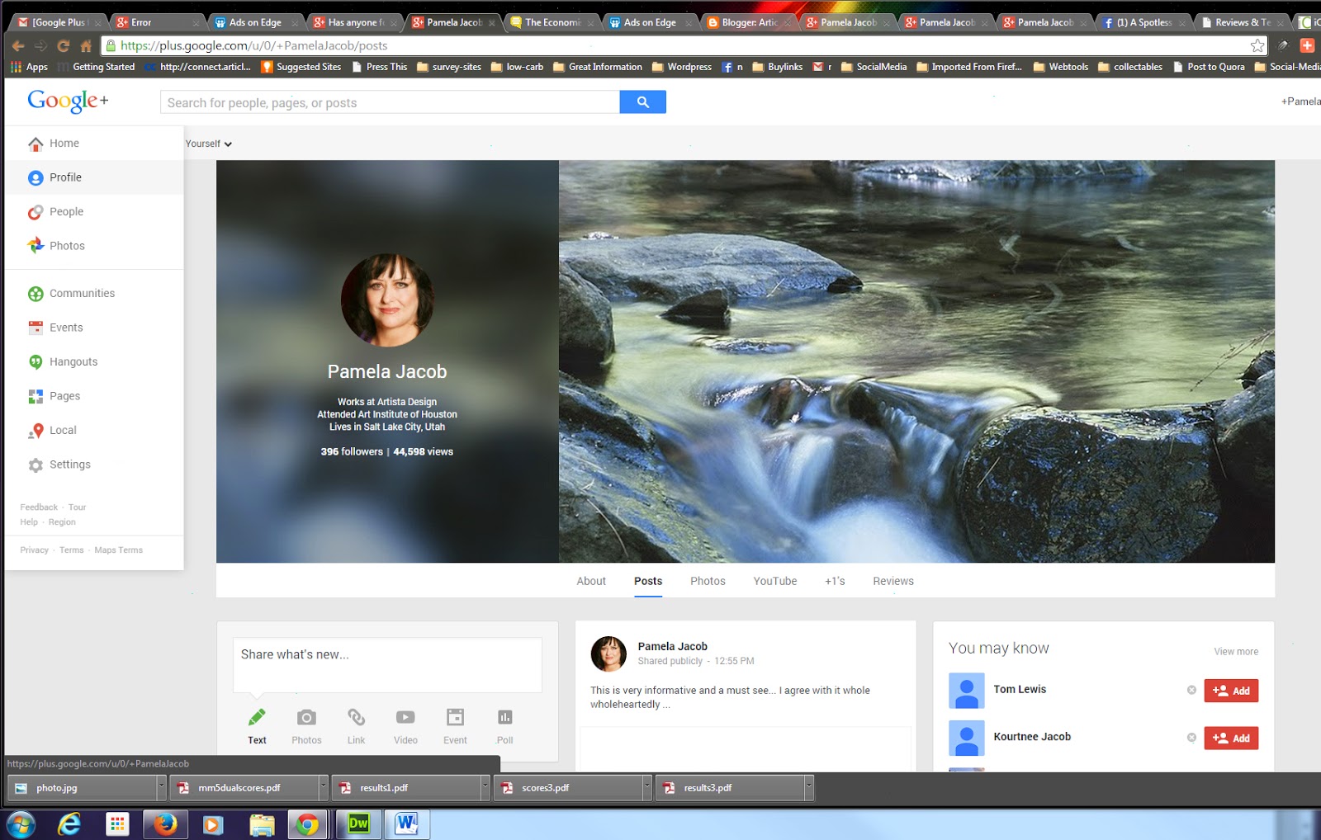The height and width of the screenshot is (840, 1321).
Task: Switch to the Reviews profile tab
Action: point(893,581)
